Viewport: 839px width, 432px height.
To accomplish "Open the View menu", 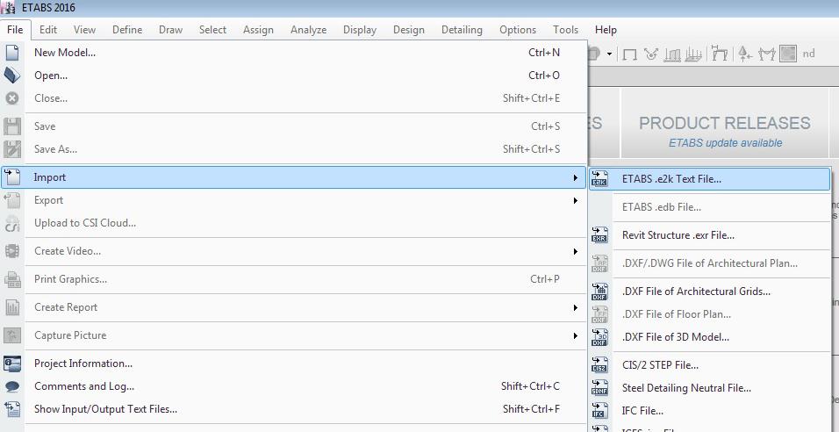I will tap(84, 30).
